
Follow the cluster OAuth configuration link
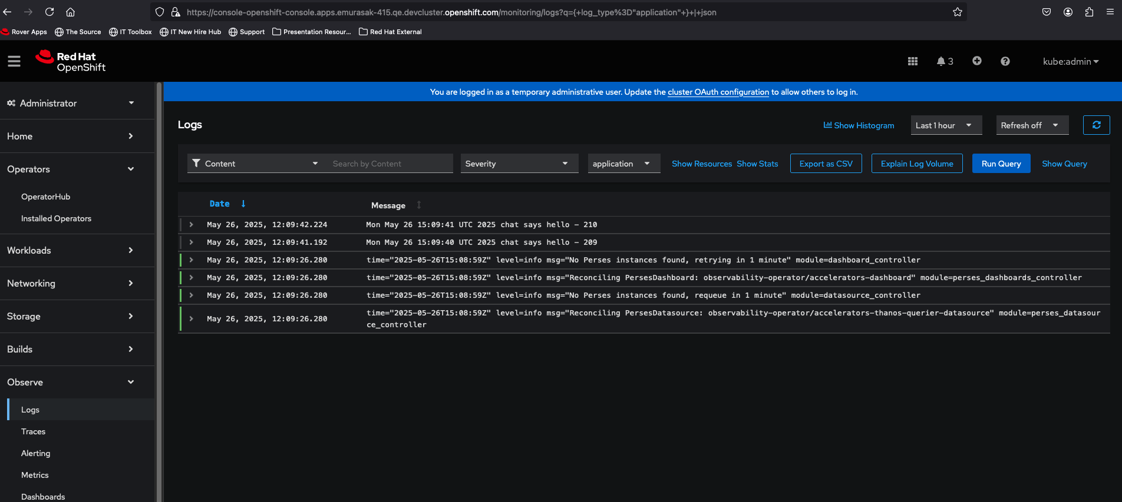tap(718, 92)
